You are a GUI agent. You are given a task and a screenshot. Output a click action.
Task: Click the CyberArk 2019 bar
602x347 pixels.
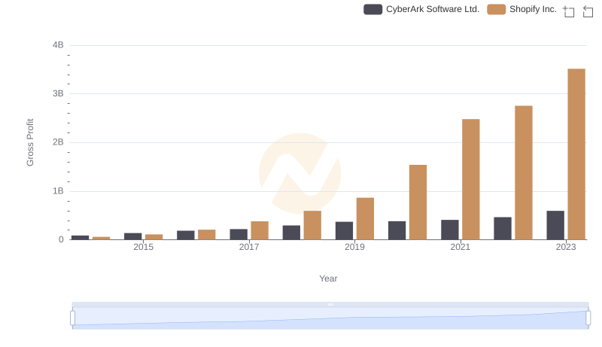(344, 230)
